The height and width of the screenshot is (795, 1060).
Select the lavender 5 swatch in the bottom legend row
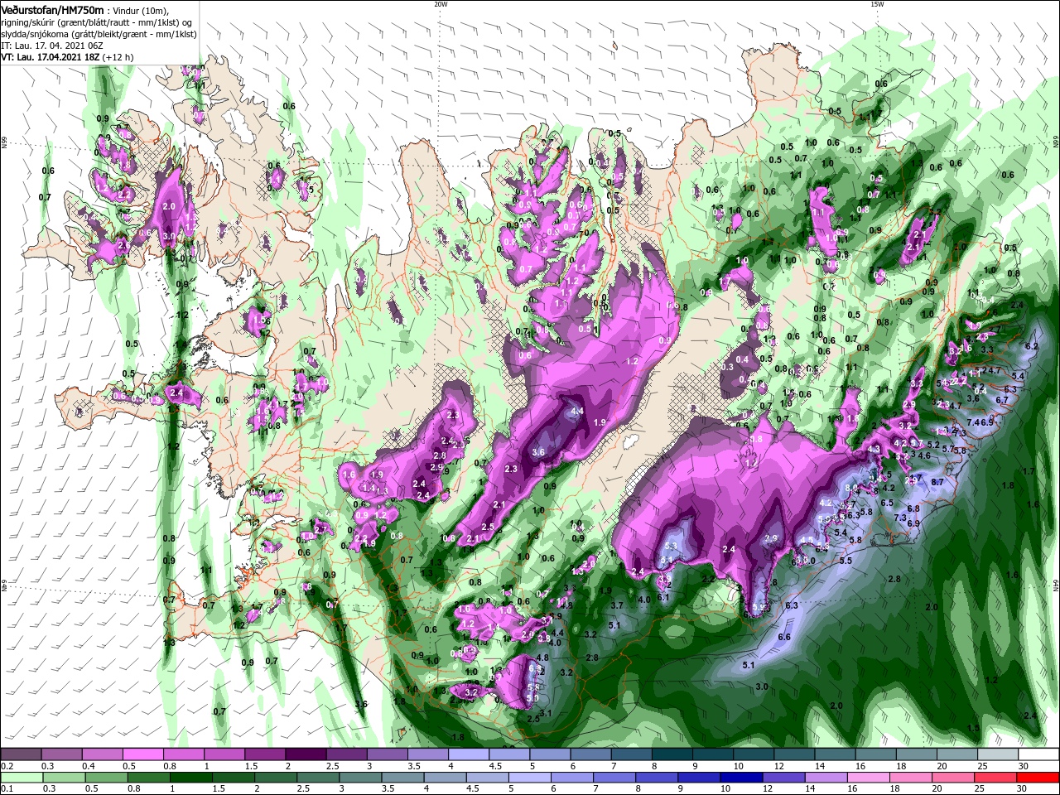pyautogui.click(x=529, y=777)
